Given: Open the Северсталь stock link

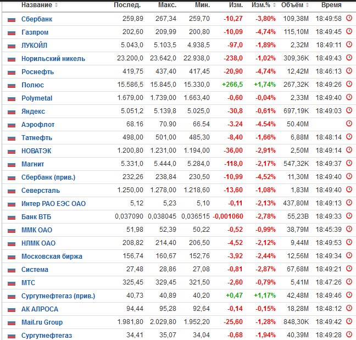Looking at the screenshot, I should click(x=41, y=190).
